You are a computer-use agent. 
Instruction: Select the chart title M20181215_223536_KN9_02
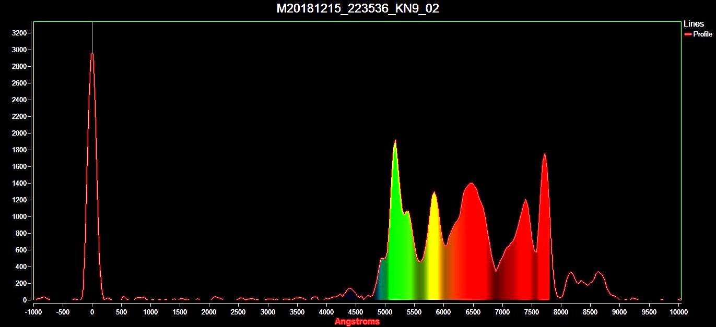point(358,8)
